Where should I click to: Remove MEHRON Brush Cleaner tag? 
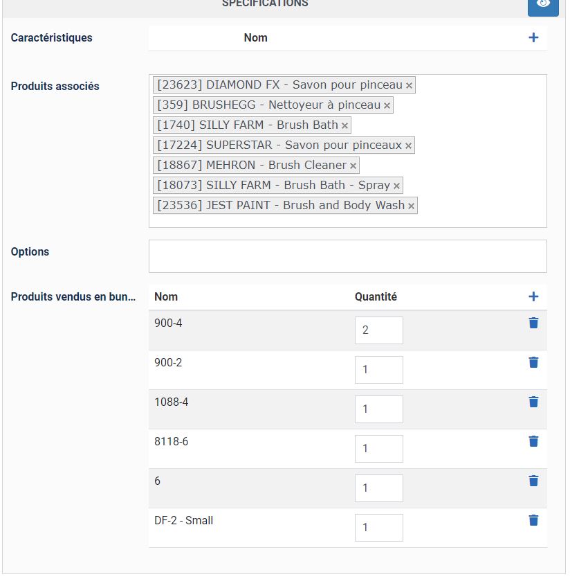(x=353, y=166)
